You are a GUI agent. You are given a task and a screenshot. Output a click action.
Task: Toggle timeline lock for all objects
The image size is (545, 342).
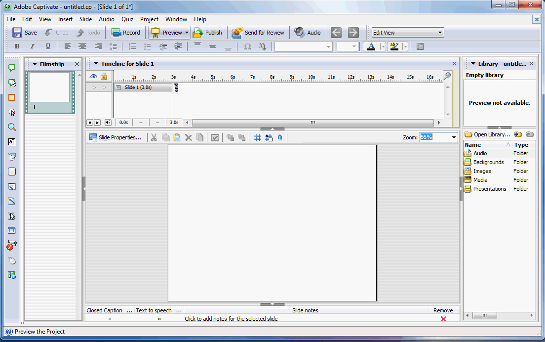click(x=104, y=77)
